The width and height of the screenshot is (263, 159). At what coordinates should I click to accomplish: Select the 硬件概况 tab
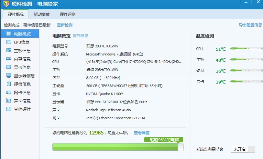click(x=16, y=14)
